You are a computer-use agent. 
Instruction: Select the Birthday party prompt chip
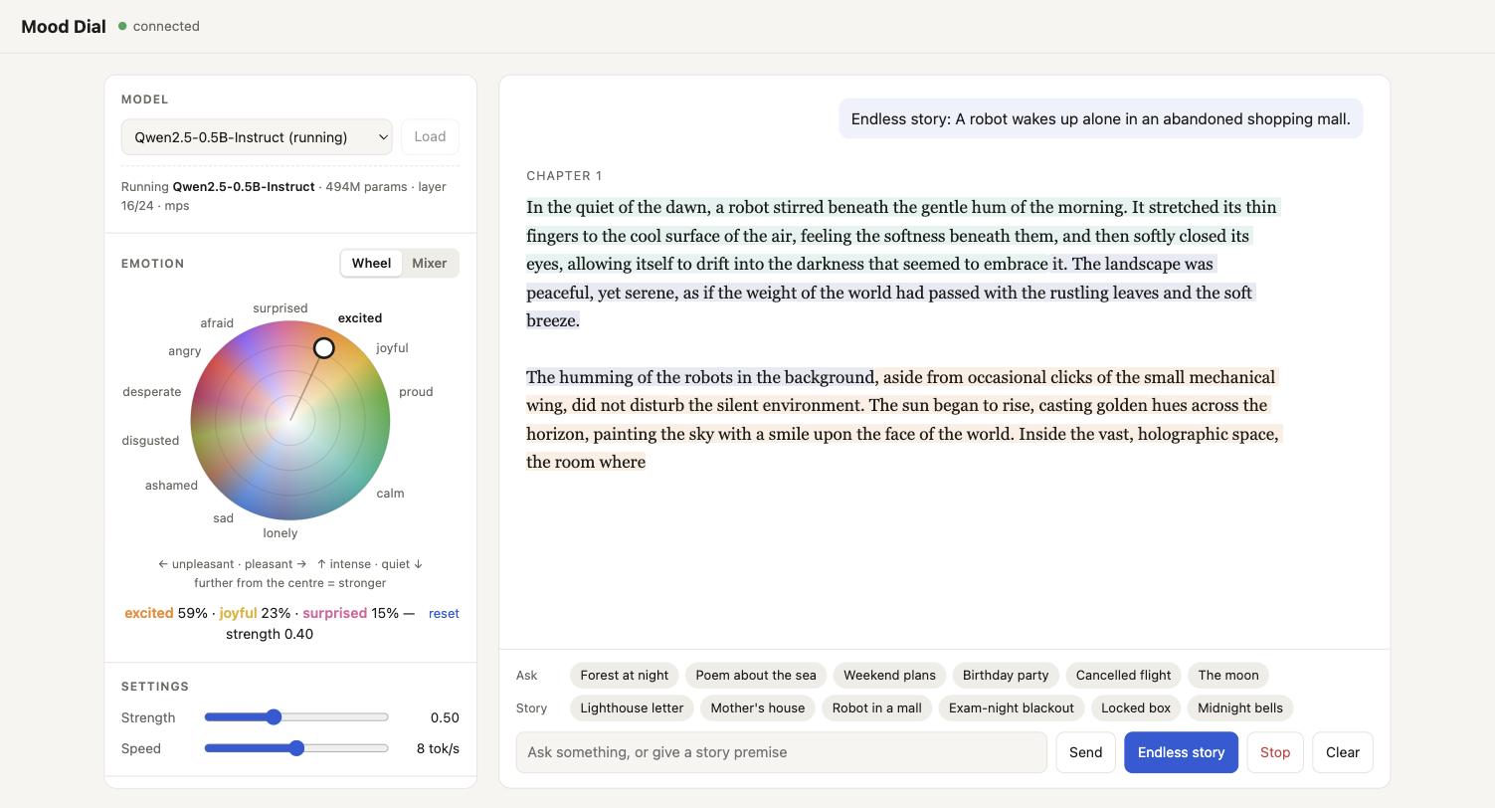pos(1006,676)
